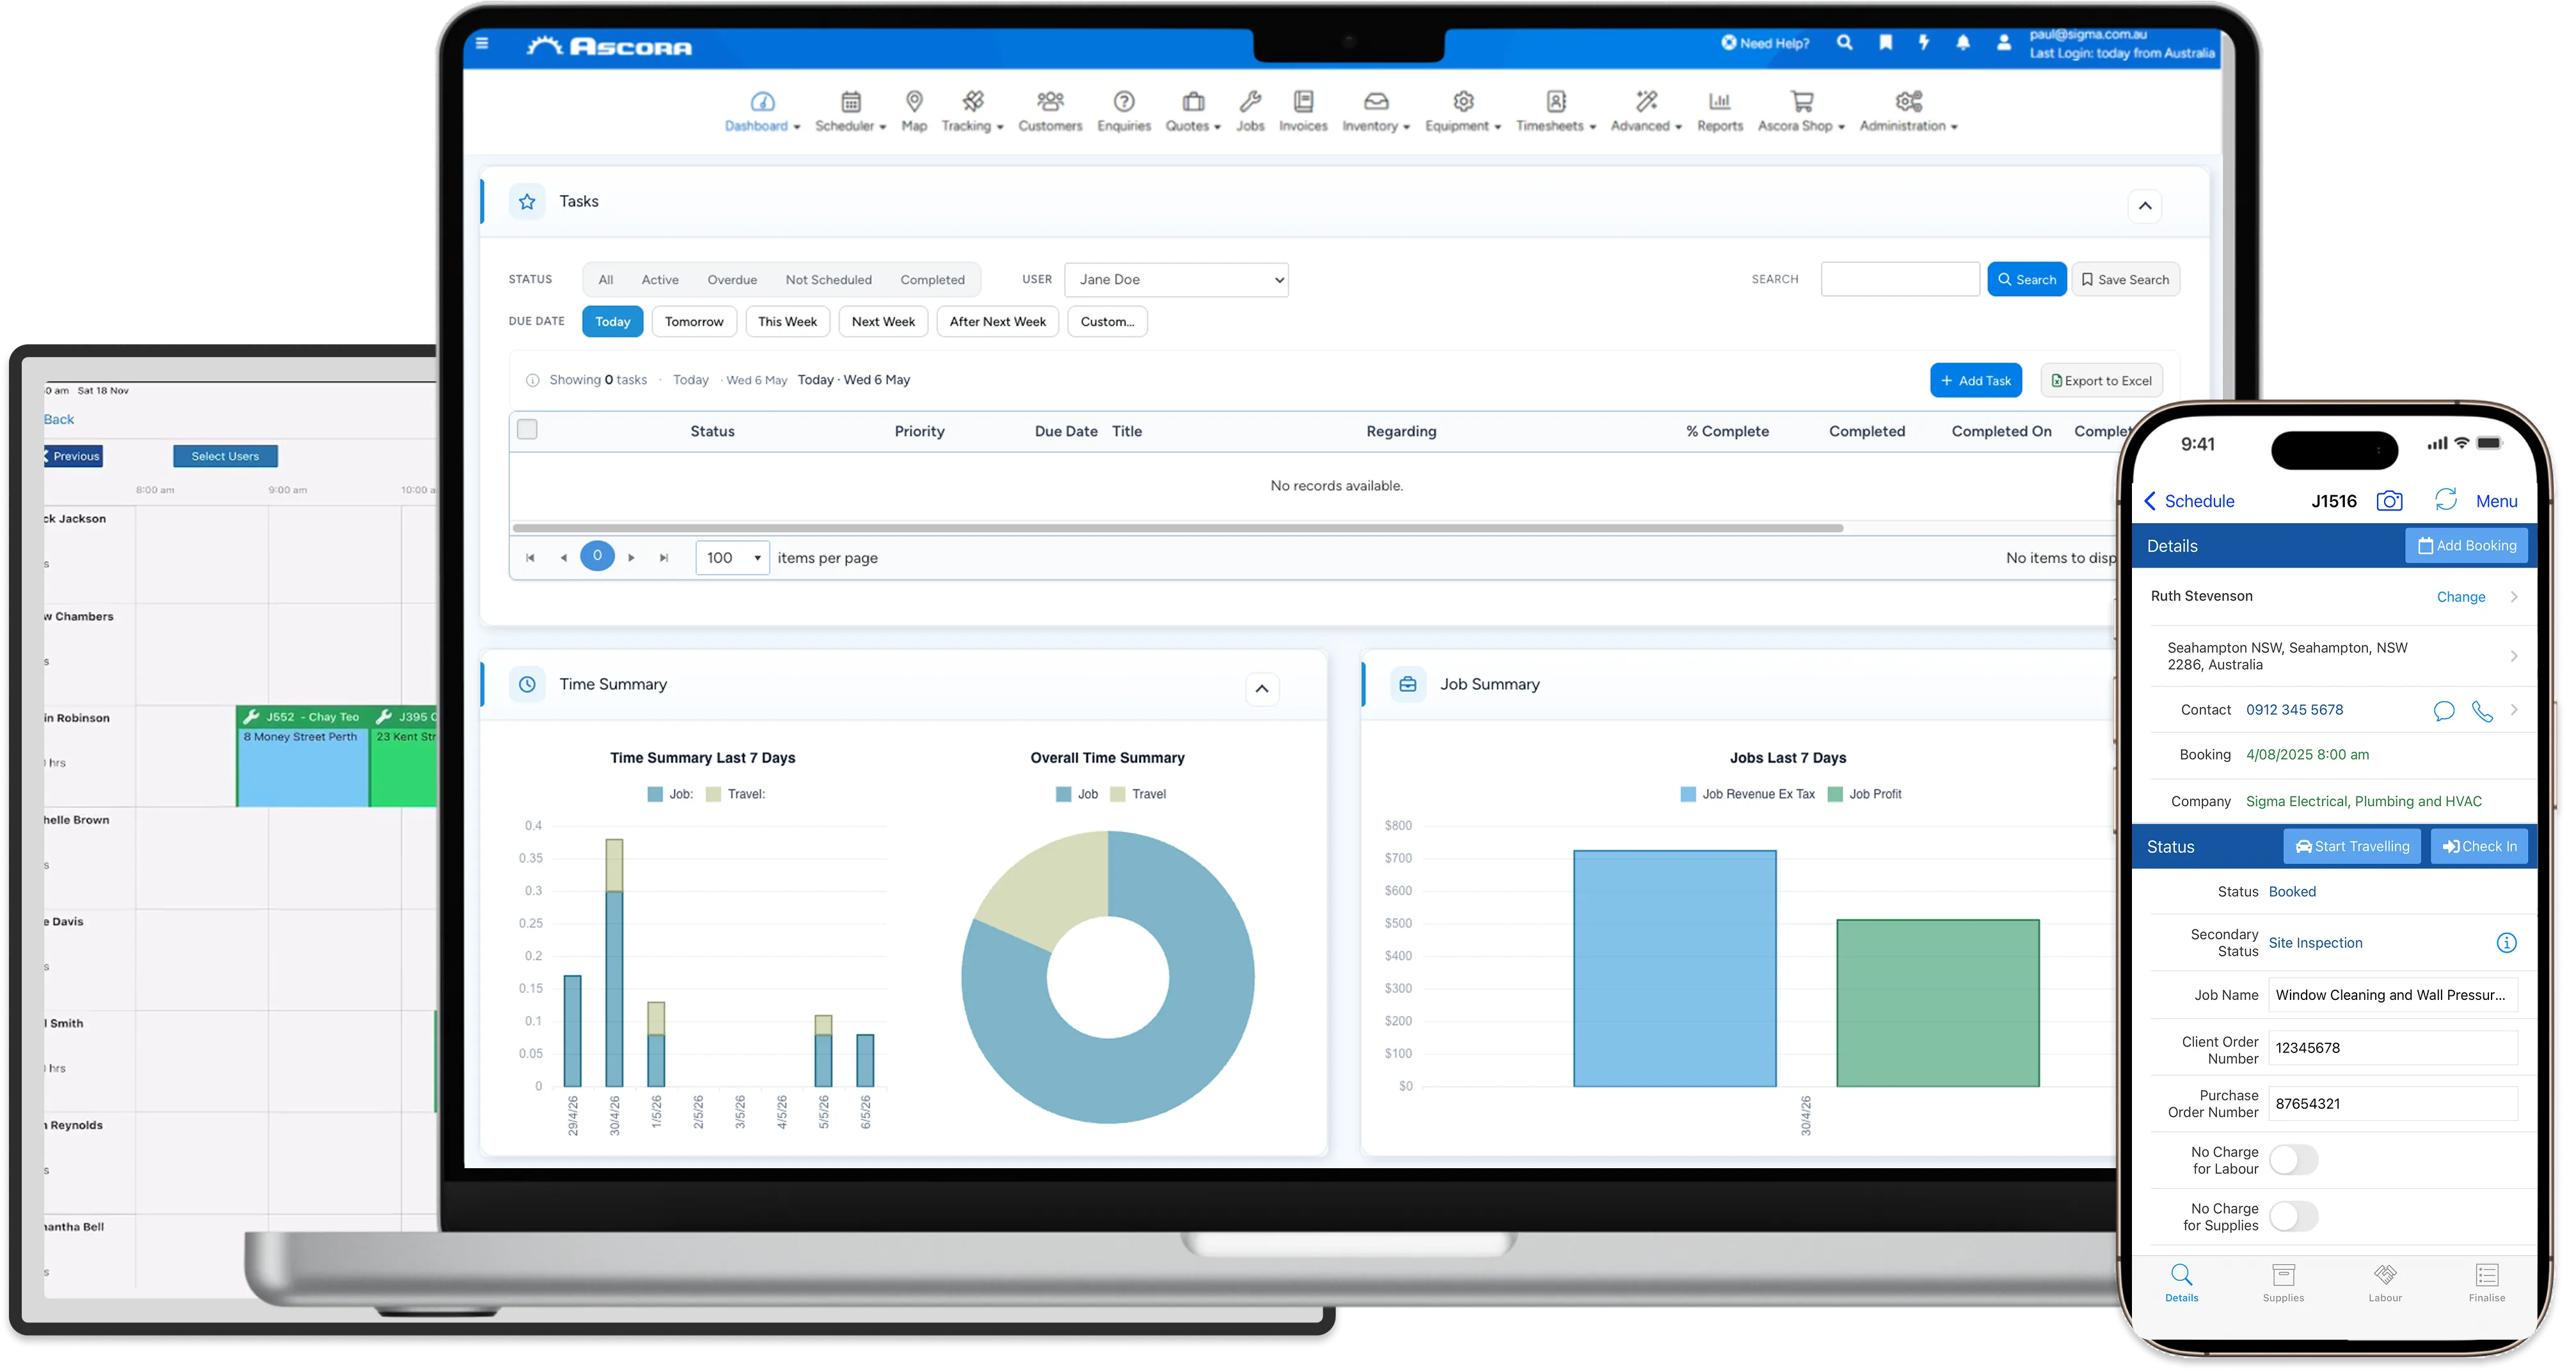Select the Active status filter
This screenshot has width=2576, height=1371.
pyautogui.click(x=660, y=280)
